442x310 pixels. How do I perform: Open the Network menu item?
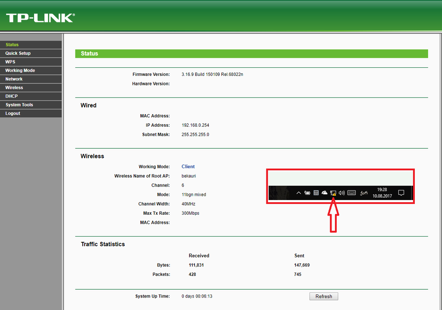31,79
